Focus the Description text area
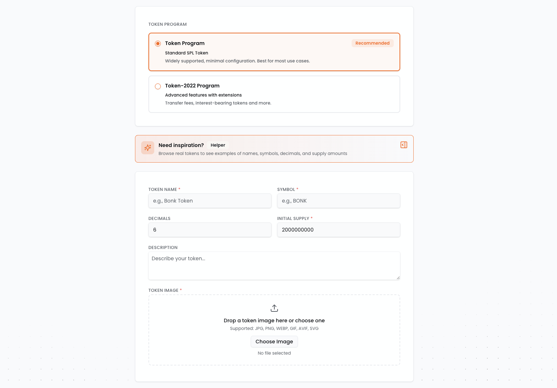This screenshot has width=557, height=388. [x=274, y=266]
